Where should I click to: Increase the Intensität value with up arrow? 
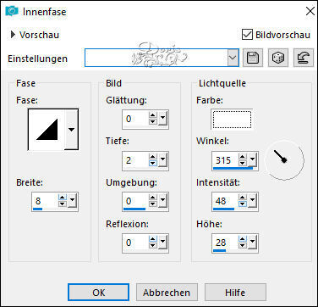click(x=242, y=198)
